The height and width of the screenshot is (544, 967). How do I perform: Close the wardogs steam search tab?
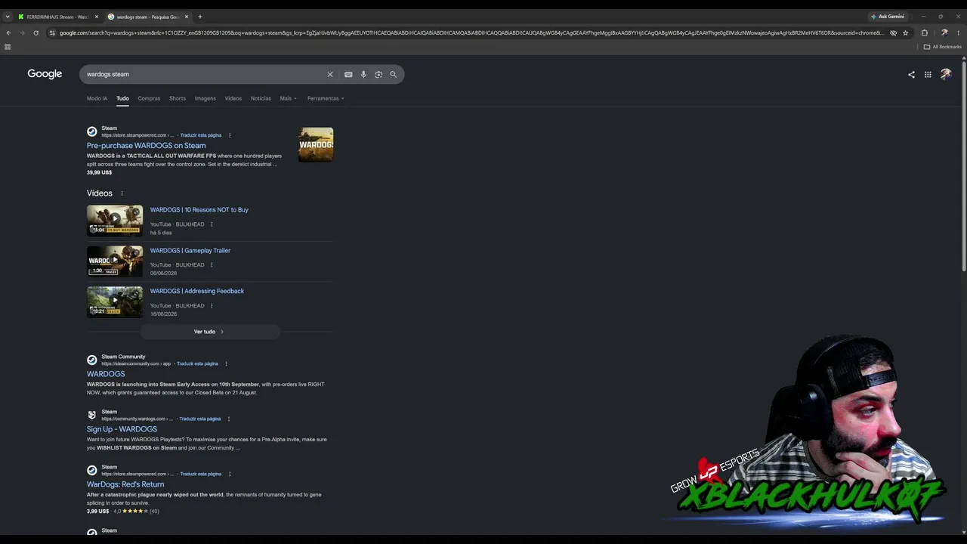pyautogui.click(x=187, y=17)
